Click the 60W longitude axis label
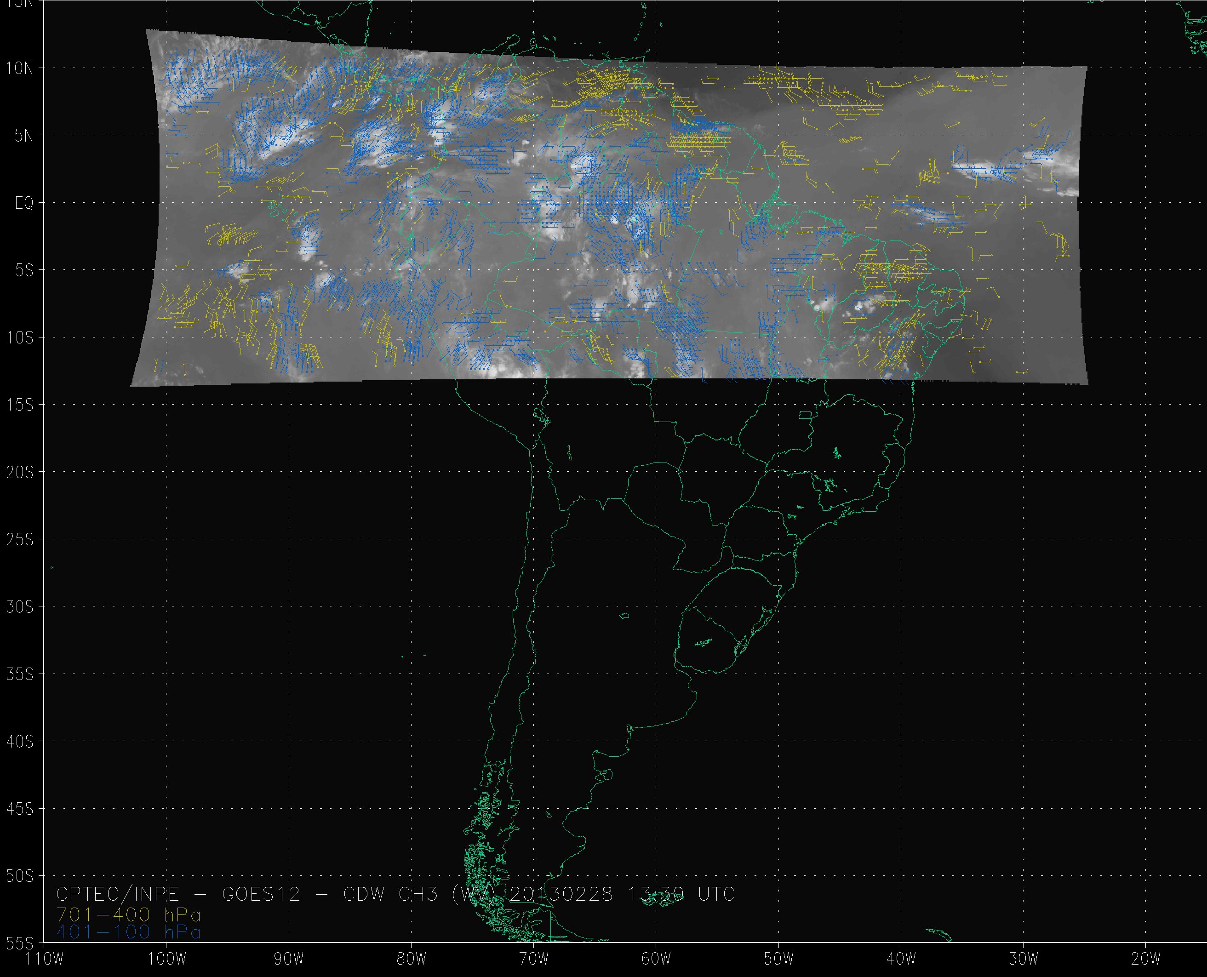Image resolution: width=1207 pixels, height=977 pixels. click(656, 960)
